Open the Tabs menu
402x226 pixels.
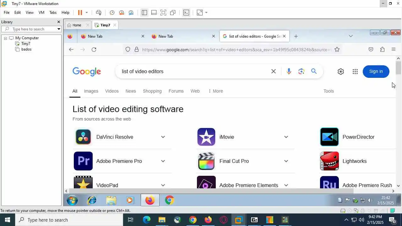click(53, 13)
